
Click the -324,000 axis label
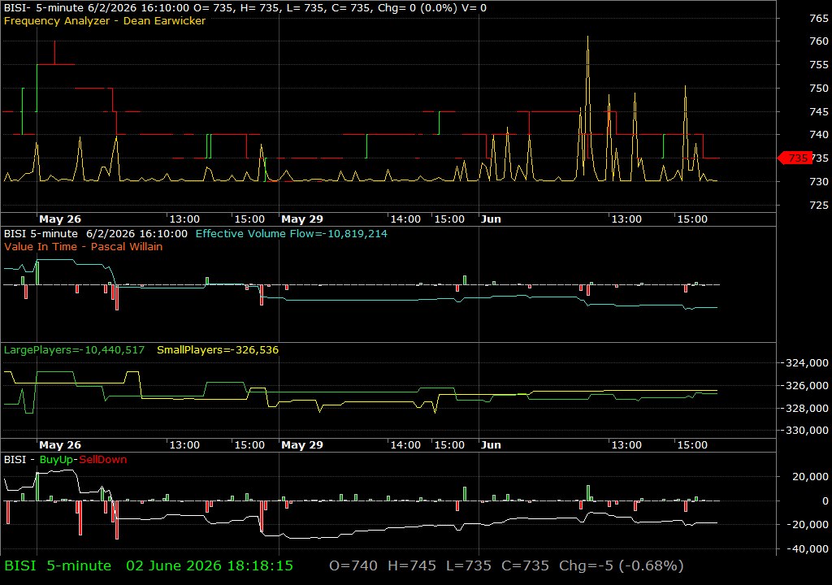(807, 362)
